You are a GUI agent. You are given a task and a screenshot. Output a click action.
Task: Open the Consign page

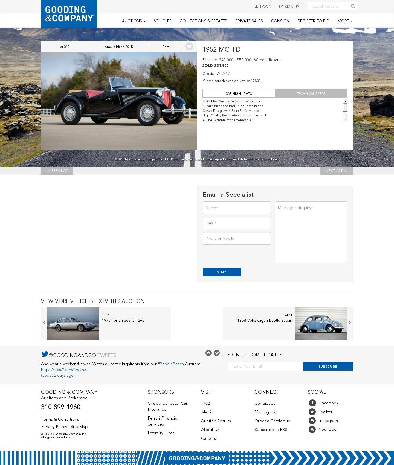(280, 21)
